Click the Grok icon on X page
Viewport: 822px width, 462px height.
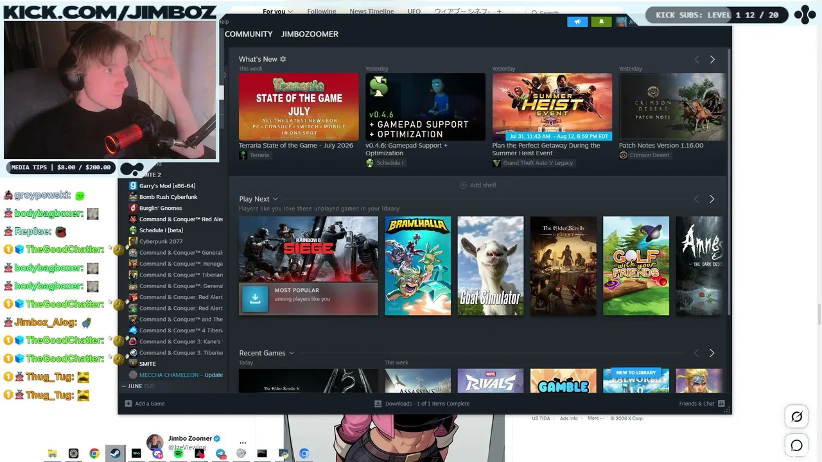(x=797, y=417)
